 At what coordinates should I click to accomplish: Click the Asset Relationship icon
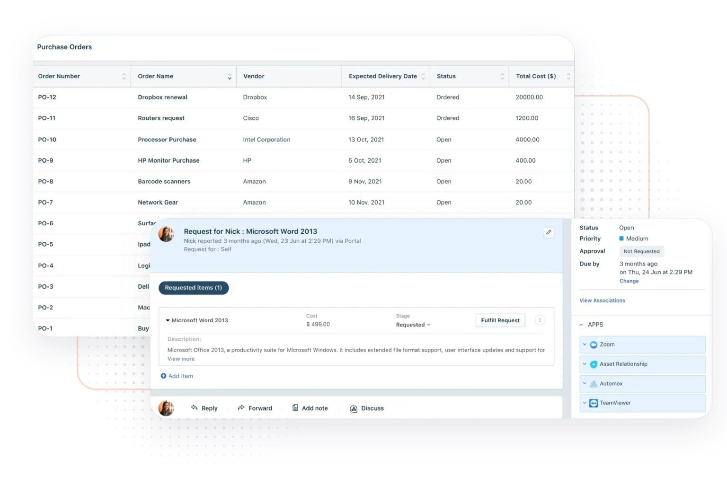(594, 364)
